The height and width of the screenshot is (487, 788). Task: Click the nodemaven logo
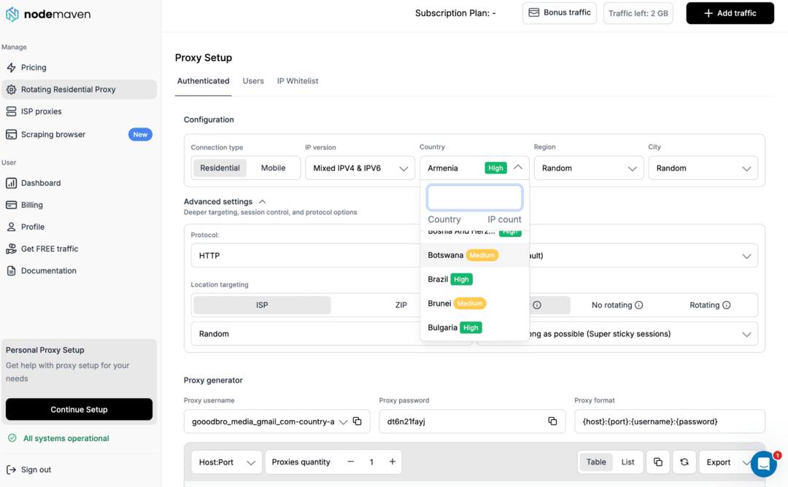coord(48,14)
